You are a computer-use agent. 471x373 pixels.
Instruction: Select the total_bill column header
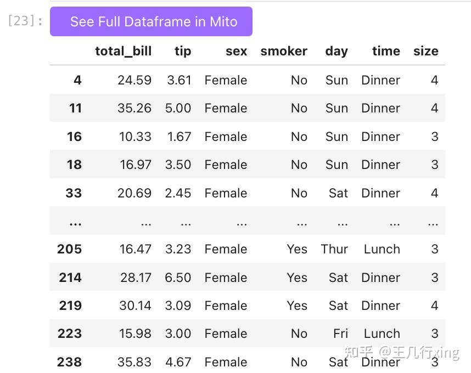[x=123, y=51]
